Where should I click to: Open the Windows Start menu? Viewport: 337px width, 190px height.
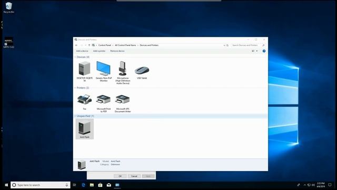coord(6,185)
